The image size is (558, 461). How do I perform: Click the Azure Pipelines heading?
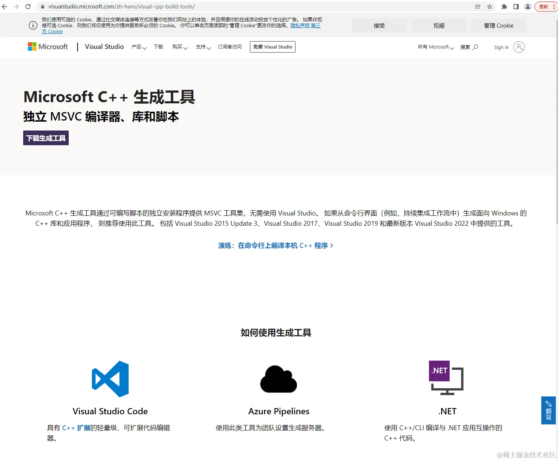(x=279, y=411)
